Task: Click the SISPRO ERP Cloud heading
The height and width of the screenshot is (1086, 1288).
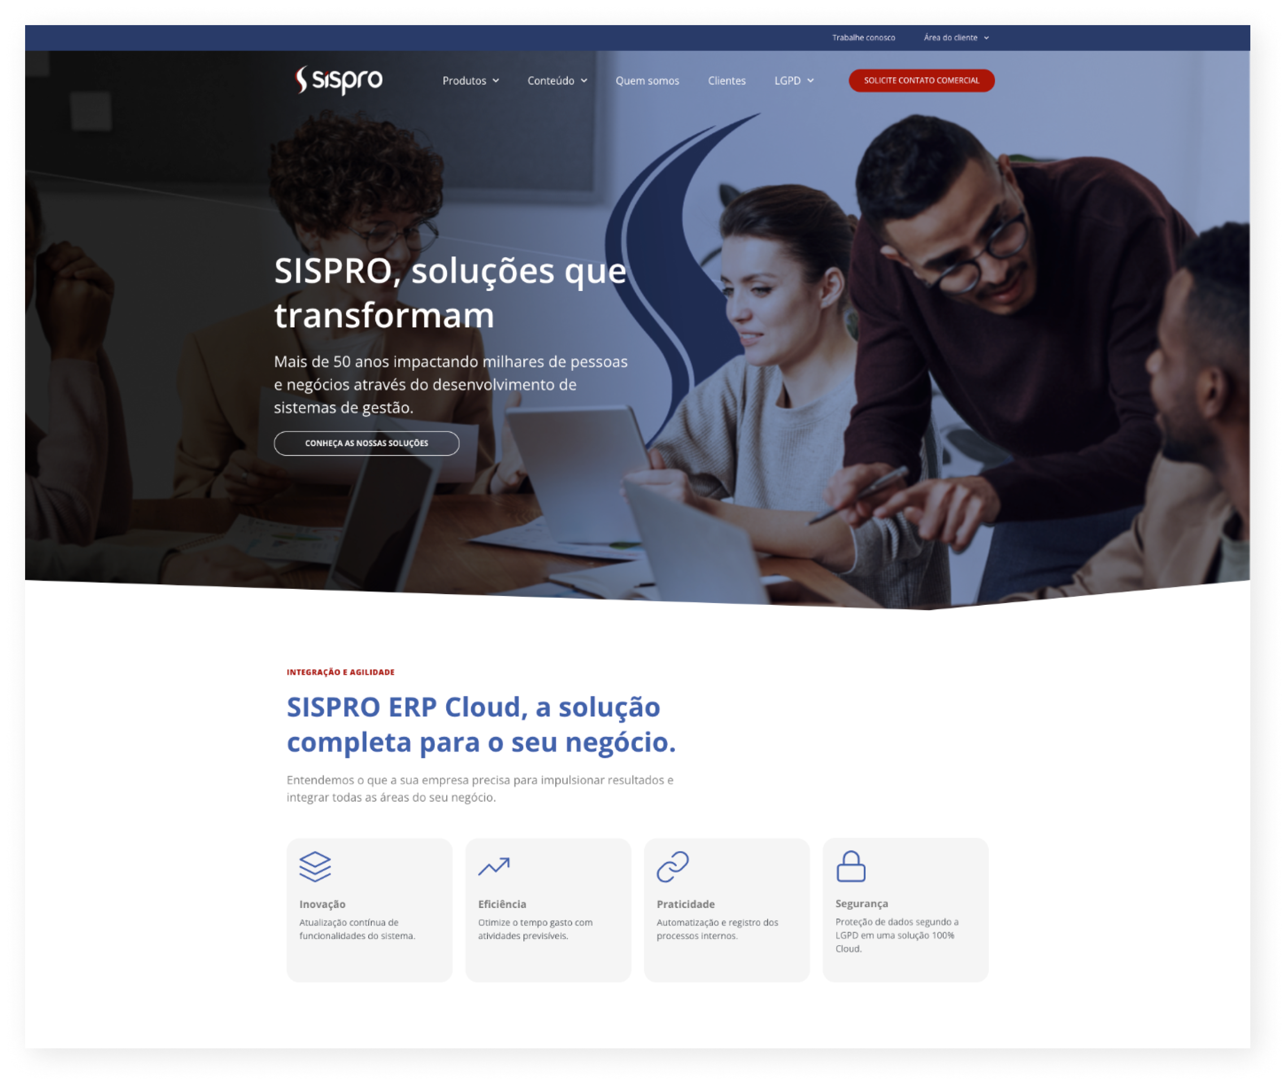Action: tap(482, 725)
